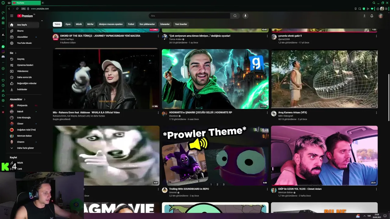390x219 pixels.
Task: Select the Son yüklenenler chip
Action: (x=147, y=24)
